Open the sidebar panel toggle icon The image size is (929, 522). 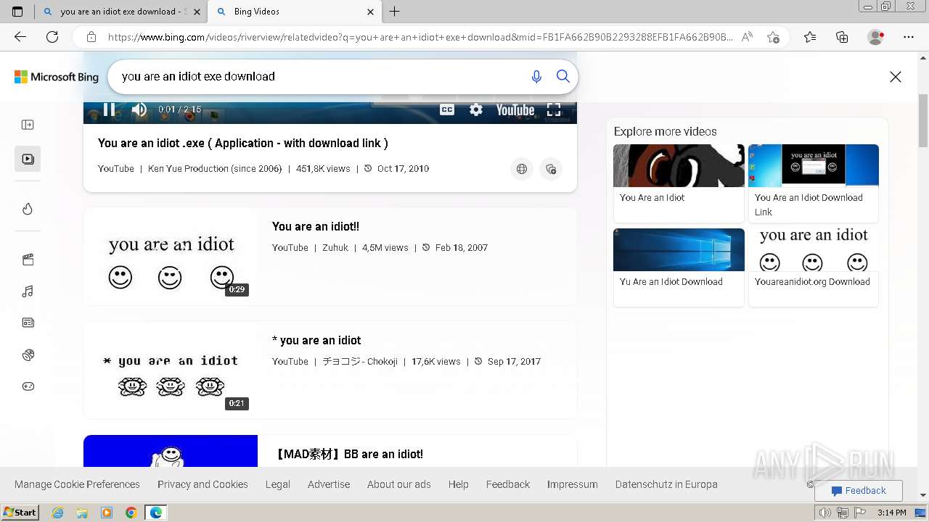coord(28,125)
